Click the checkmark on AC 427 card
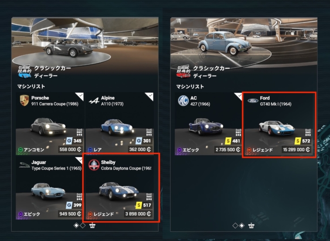This screenshot has height=241, width=330. 239,96
